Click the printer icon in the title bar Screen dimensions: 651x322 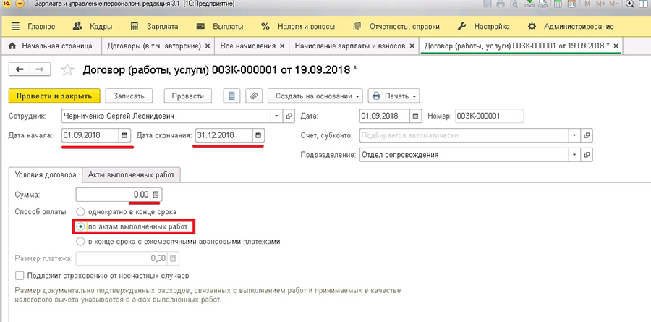coord(501,4)
